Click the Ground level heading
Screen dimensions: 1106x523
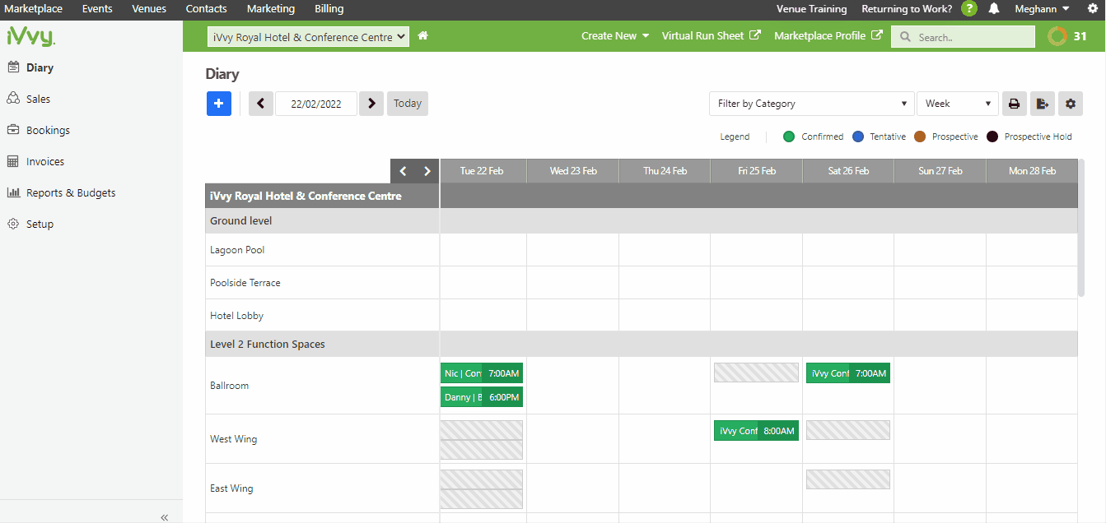point(241,221)
